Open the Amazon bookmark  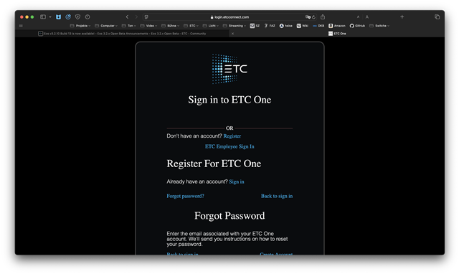point(337,26)
